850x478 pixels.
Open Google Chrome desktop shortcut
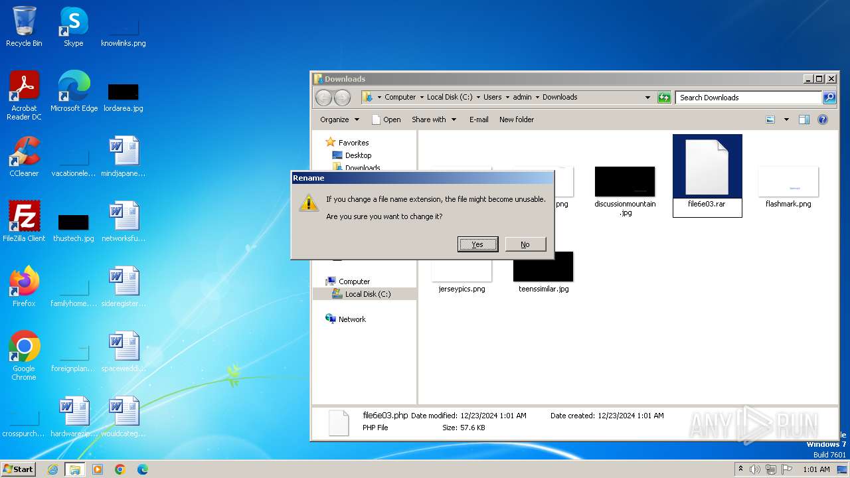[x=24, y=356]
